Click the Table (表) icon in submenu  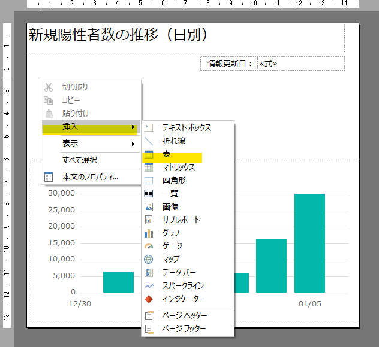point(149,154)
